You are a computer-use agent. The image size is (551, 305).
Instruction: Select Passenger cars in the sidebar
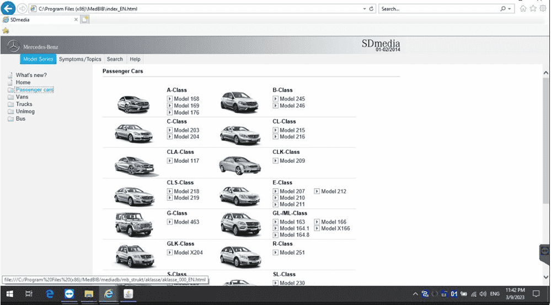tap(34, 89)
